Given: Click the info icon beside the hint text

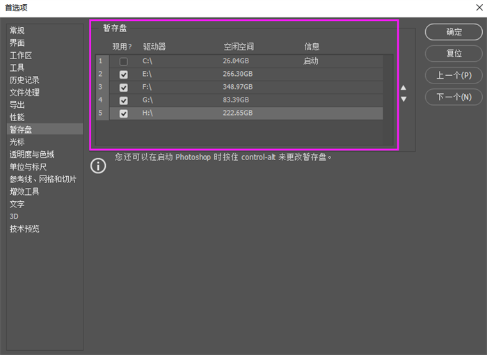Looking at the screenshot, I should 99,165.
